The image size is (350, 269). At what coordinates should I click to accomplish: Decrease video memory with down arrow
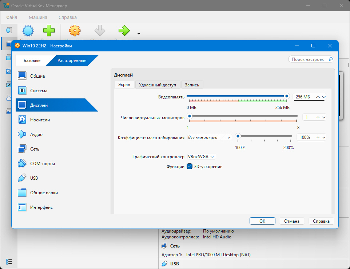(324, 97)
